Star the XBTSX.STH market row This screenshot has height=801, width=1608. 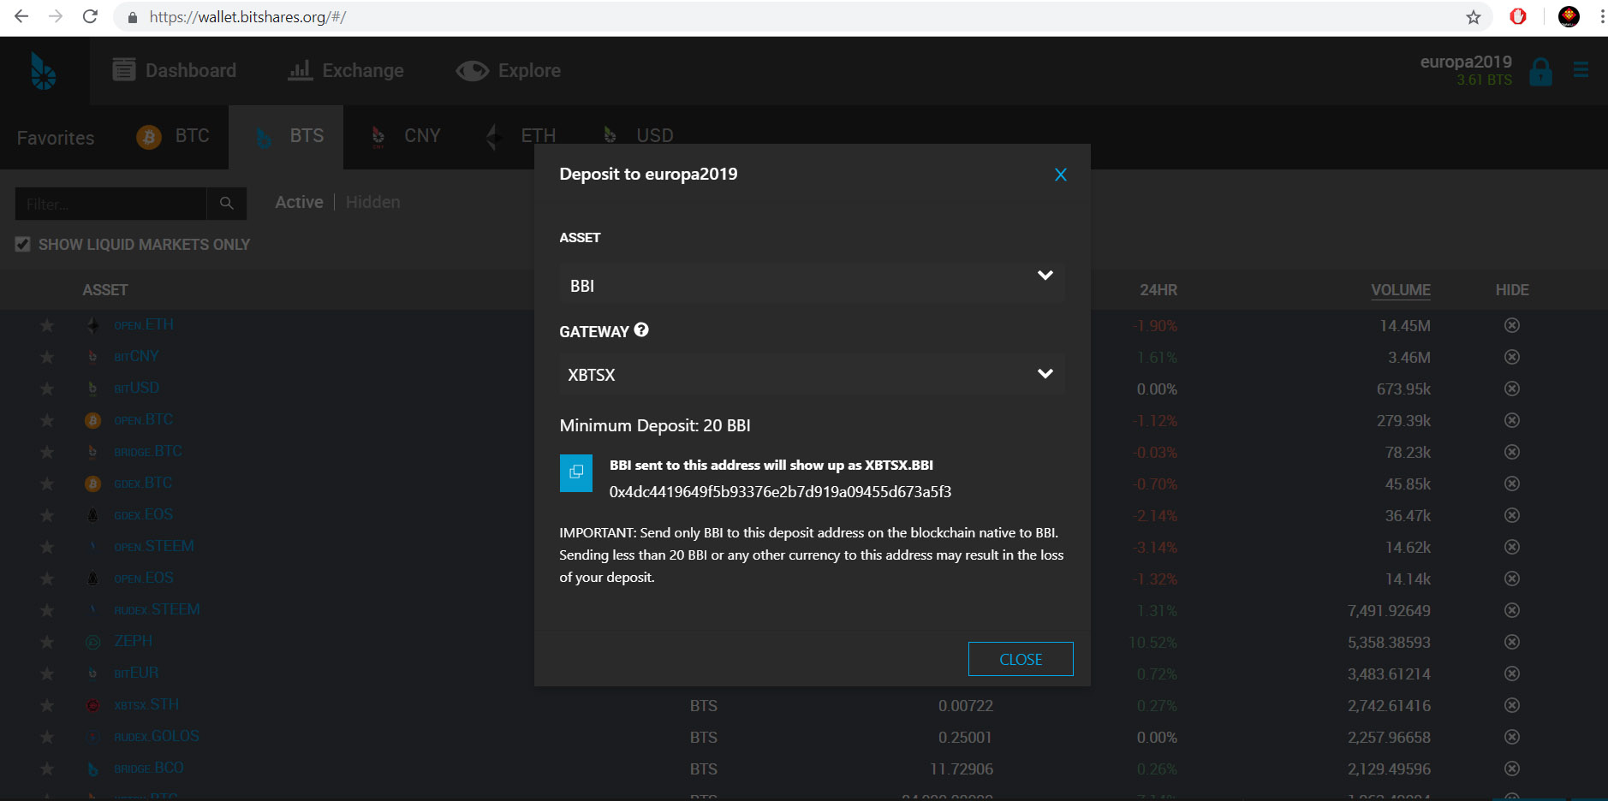coord(47,705)
